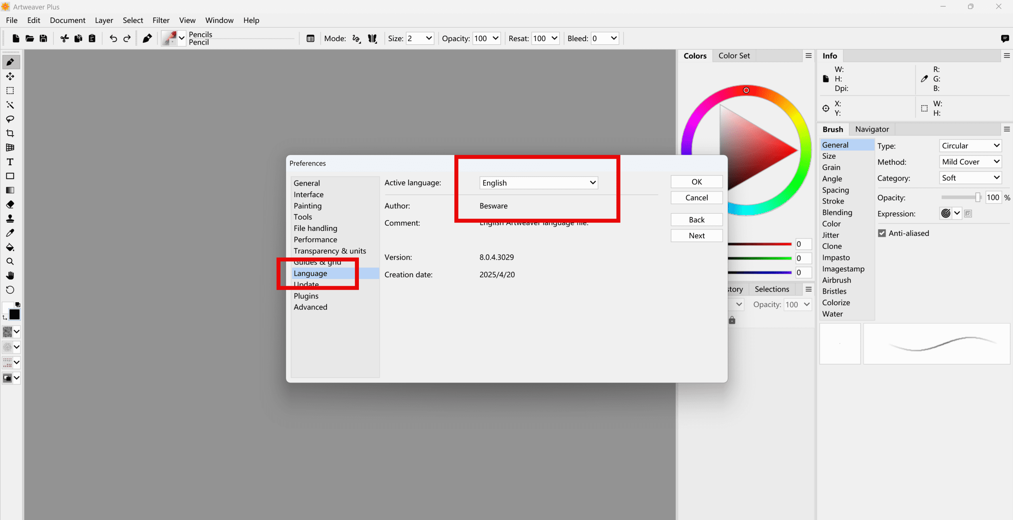The width and height of the screenshot is (1013, 520).
Task: Expand the brush Type dropdown
Action: point(970,146)
